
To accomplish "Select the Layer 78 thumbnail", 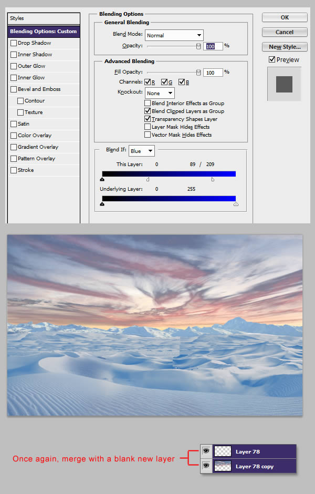I will [223, 451].
